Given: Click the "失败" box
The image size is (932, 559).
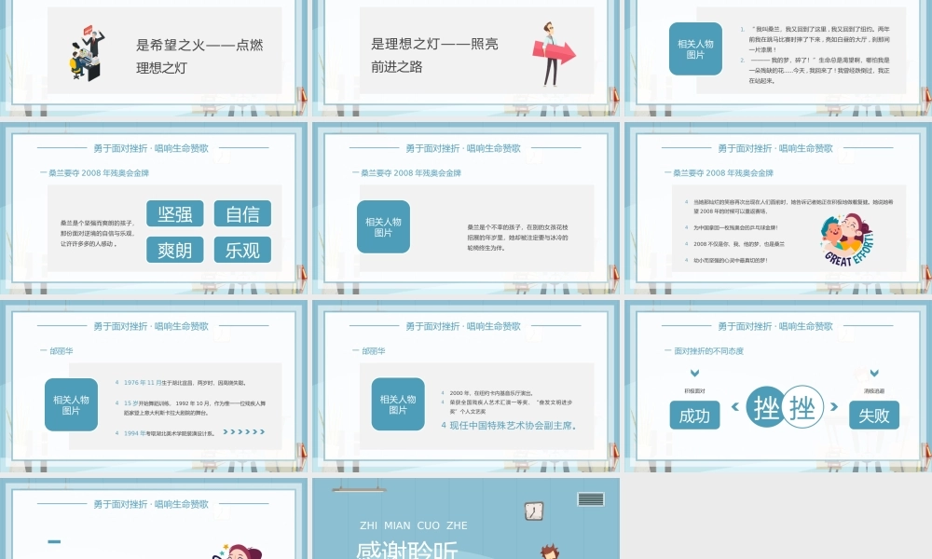Looking at the screenshot, I should (874, 416).
